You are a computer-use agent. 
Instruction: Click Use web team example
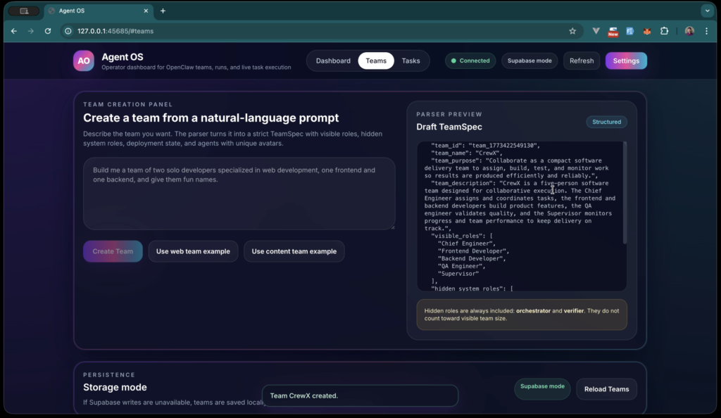coord(193,251)
